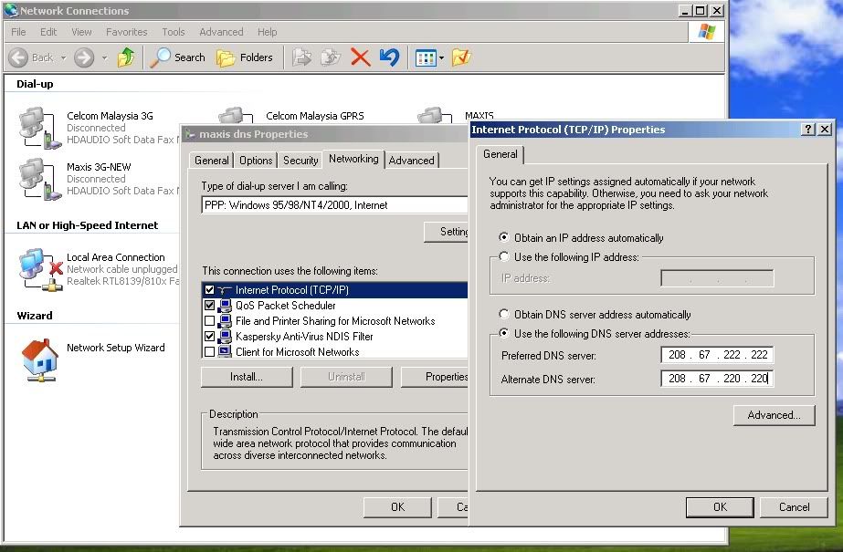Click Internet Protocol (TCP/IP) item icon
Viewport: 843px width, 552px height.
click(225, 290)
